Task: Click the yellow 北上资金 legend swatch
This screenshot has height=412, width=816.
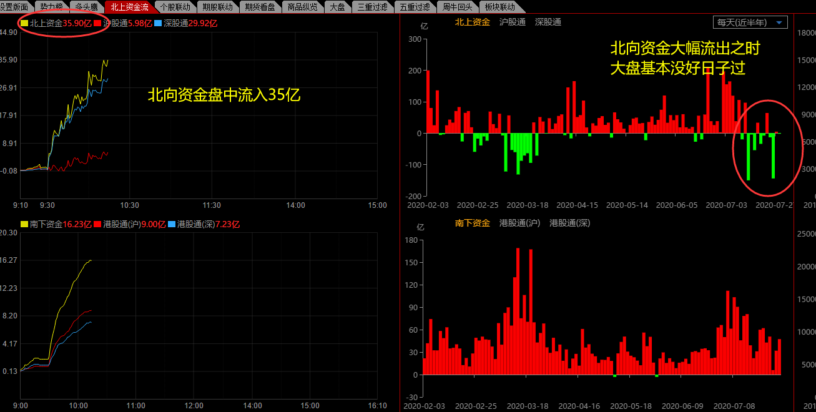Action: click(x=24, y=23)
